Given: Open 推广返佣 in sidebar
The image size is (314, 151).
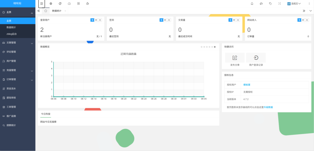Looking at the screenshot, I should click(x=17, y=116).
